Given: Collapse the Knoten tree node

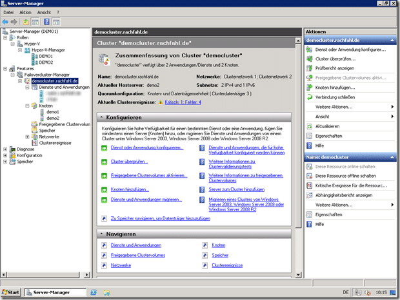Looking at the screenshot, I should click(x=27, y=106).
